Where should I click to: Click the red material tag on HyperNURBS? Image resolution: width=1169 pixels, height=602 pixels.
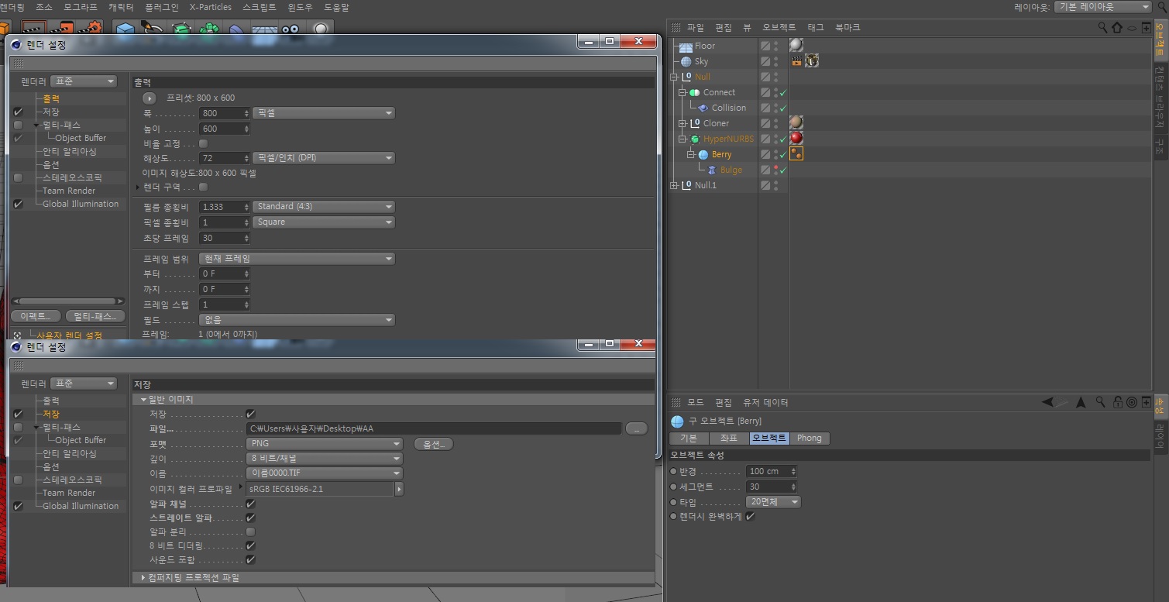(796, 139)
